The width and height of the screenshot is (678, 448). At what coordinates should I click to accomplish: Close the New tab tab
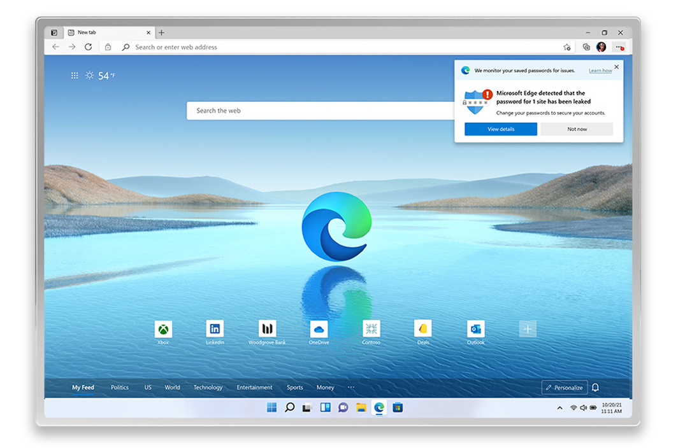(x=148, y=32)
